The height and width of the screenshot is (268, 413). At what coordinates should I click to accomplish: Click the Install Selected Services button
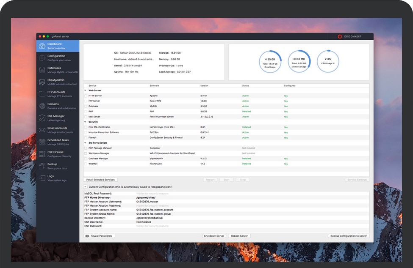click(100, 180)
